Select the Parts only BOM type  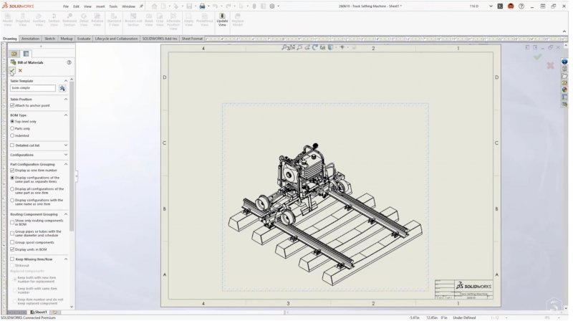pyautogui.click(x=12, y=128)
